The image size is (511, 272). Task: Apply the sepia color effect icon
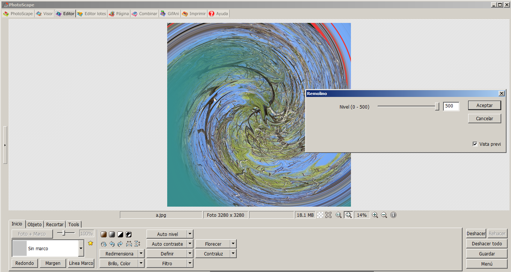[104, 234]
